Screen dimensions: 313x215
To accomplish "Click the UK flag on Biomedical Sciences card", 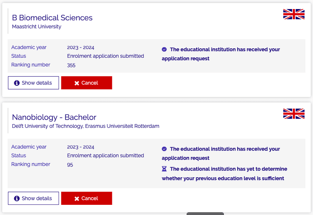I will pos(294,14).
